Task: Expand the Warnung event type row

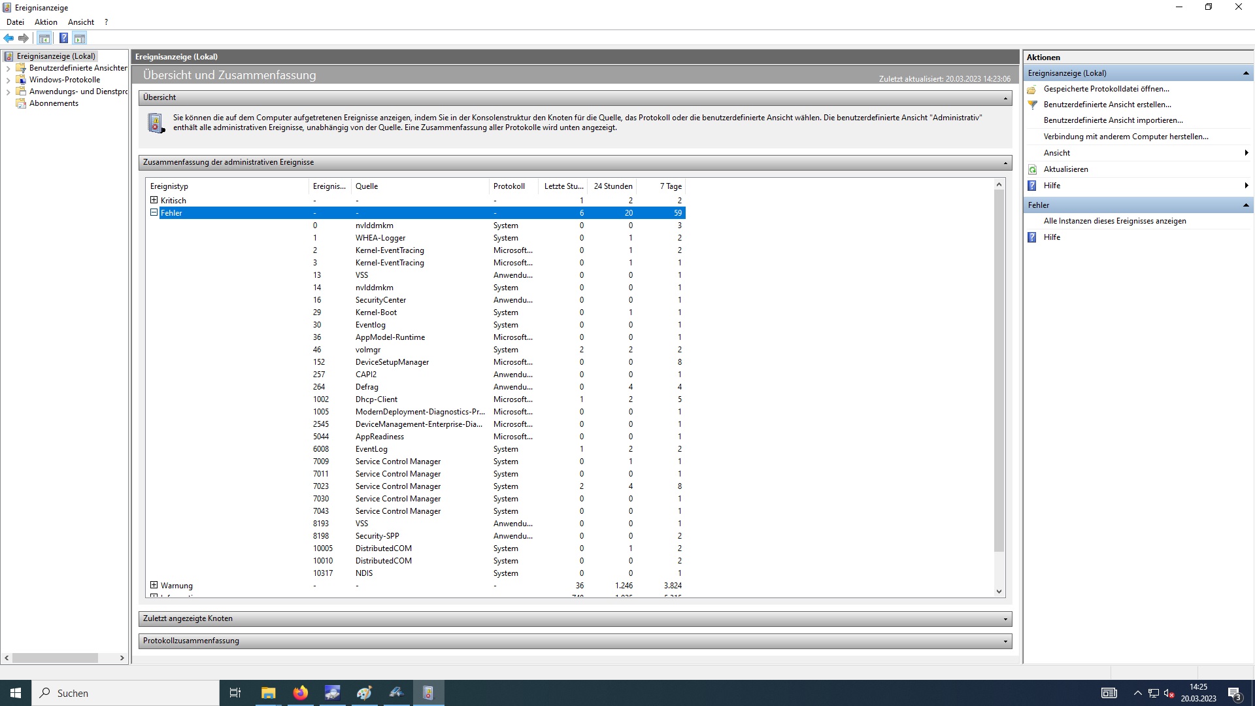Action: tap(154, 585)
